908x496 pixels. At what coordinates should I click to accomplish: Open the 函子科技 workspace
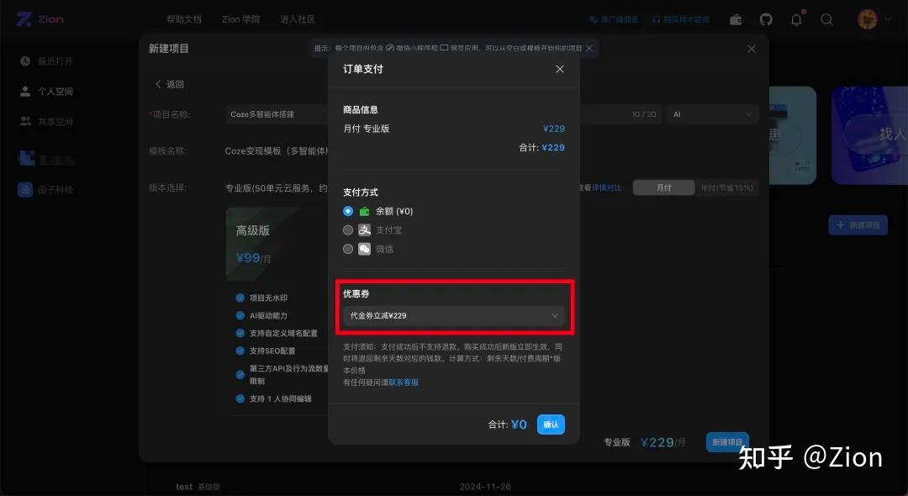pyautogui.click(x=46, y=189)
